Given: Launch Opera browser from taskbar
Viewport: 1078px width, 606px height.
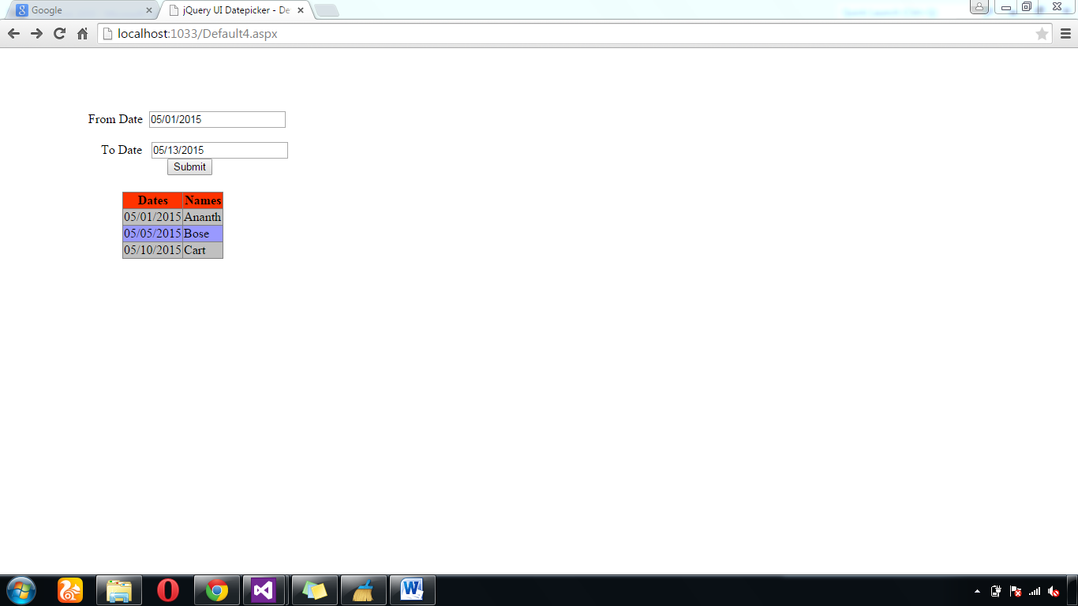Looking at the screenshot, I should click(168, 590).
